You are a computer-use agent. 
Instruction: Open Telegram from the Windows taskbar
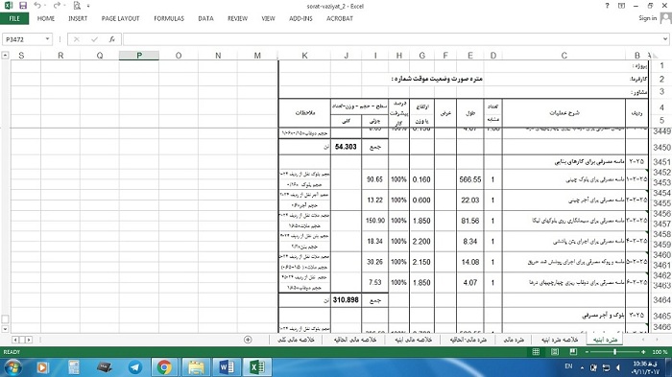[135, 367]
